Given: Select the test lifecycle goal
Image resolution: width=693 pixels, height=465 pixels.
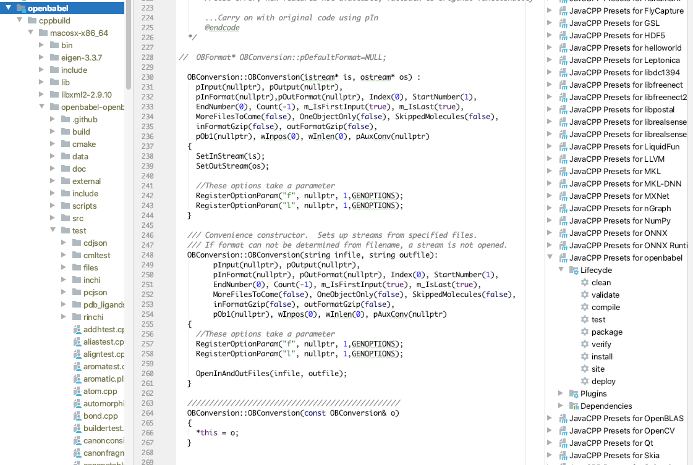Looking at the screenshot, I should tap(598, 320).
